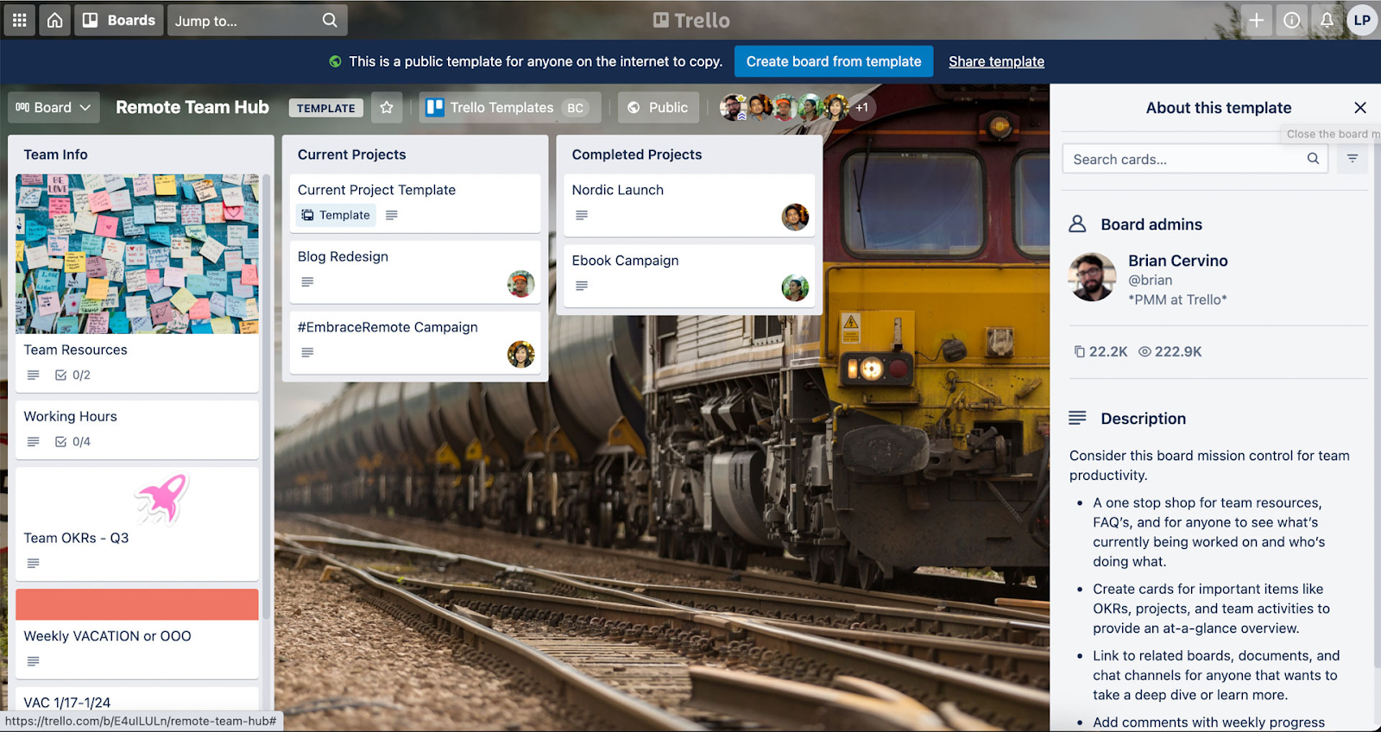
Task: Open the Current Project Template card
Action: pyautogui.click(x=415, y=203)
